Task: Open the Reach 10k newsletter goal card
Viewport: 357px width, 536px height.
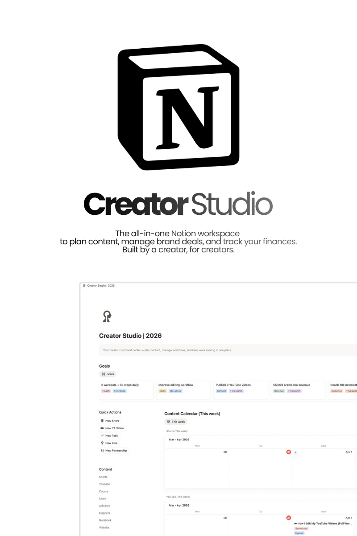Action: point(343,390)
